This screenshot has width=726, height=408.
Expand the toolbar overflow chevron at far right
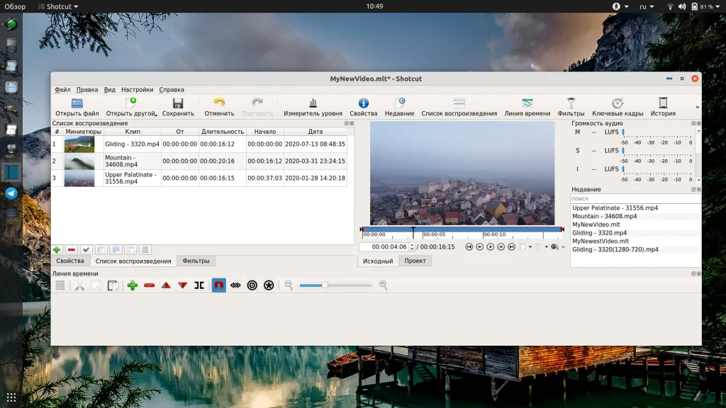697,108
